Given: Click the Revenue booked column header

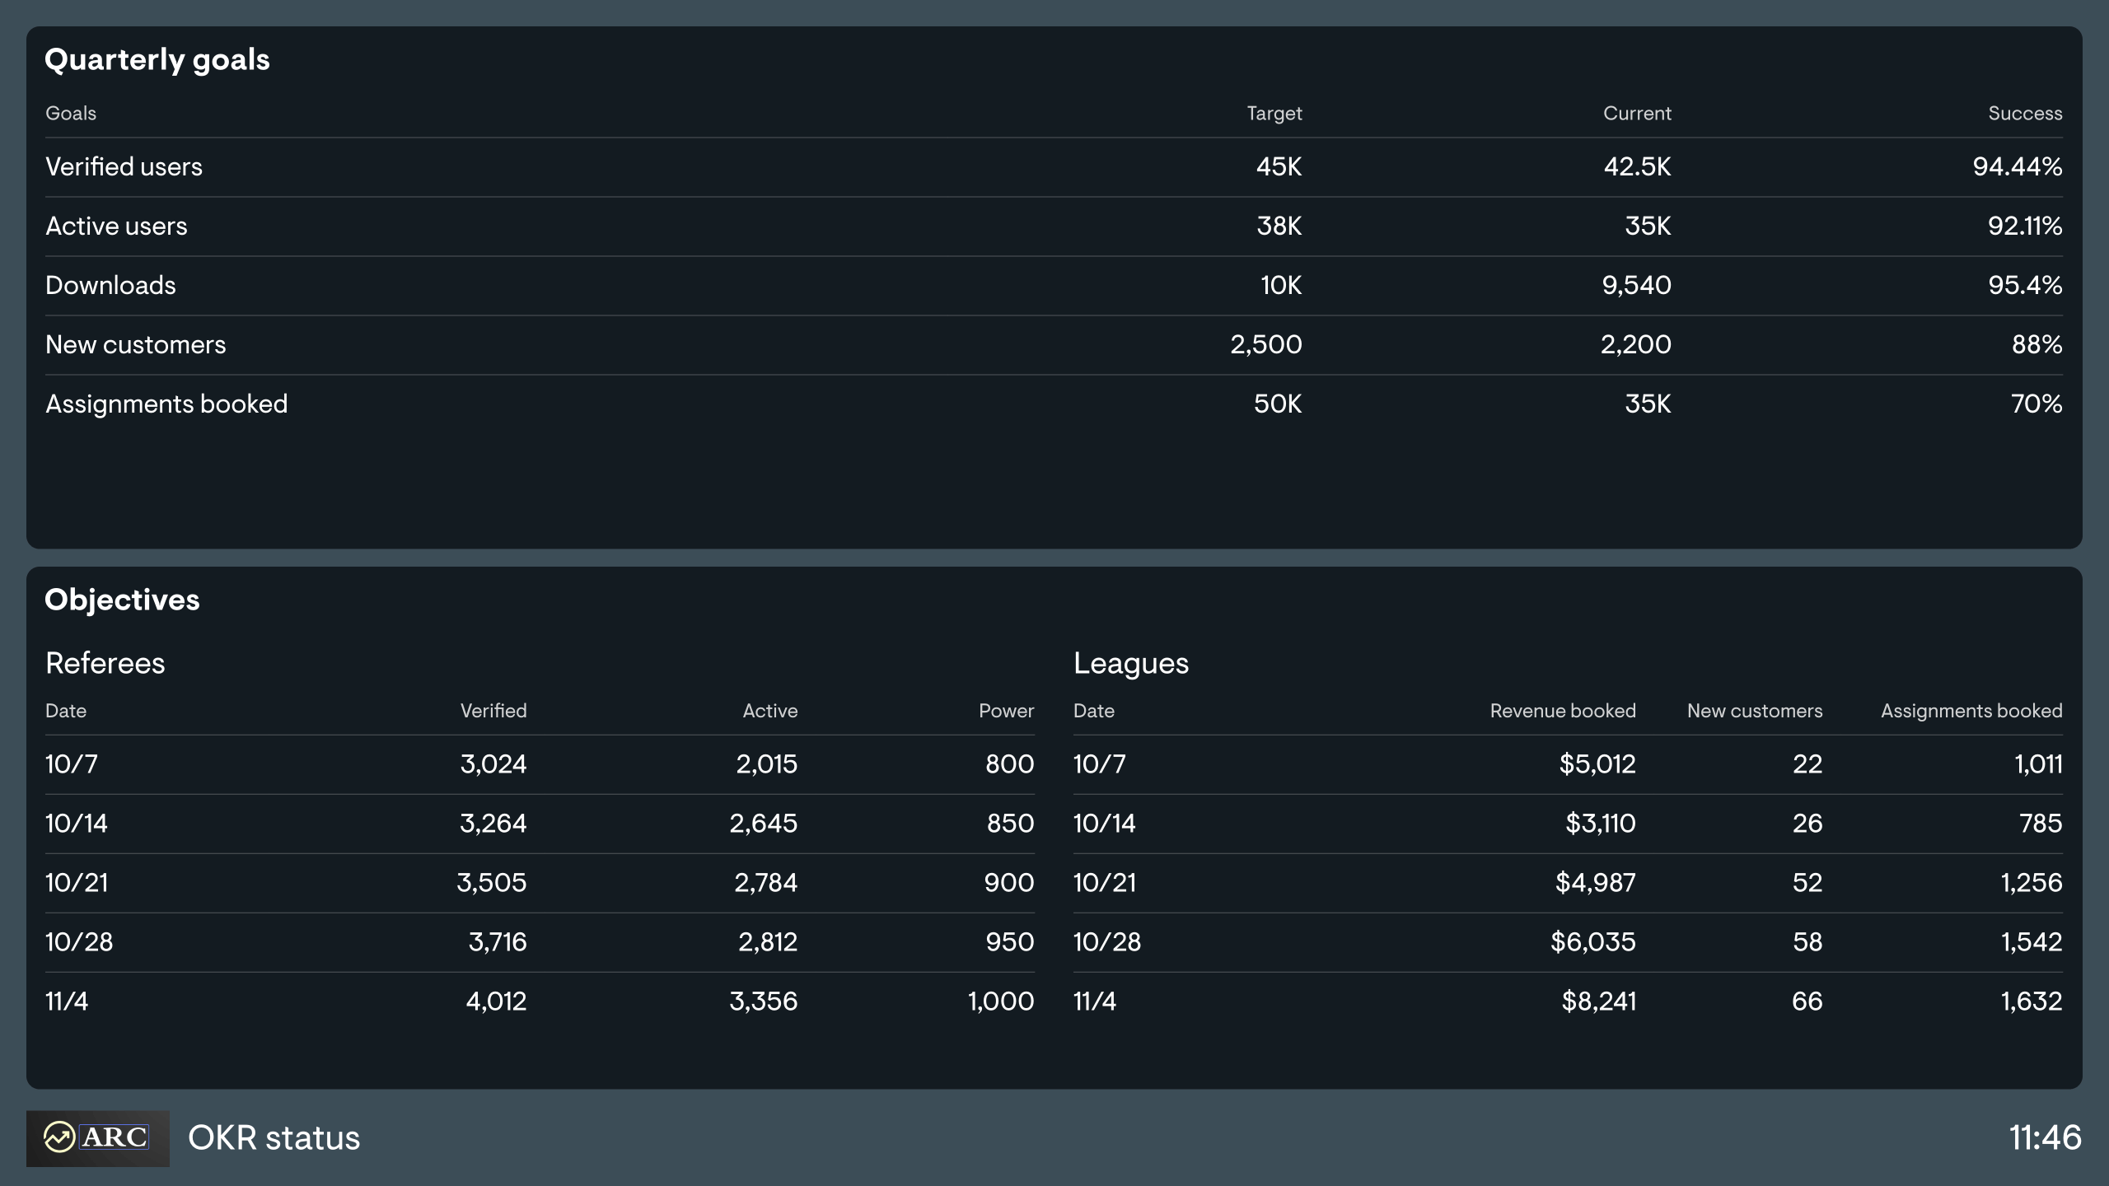Looking at the screenshot, I should coord(1562,711).
